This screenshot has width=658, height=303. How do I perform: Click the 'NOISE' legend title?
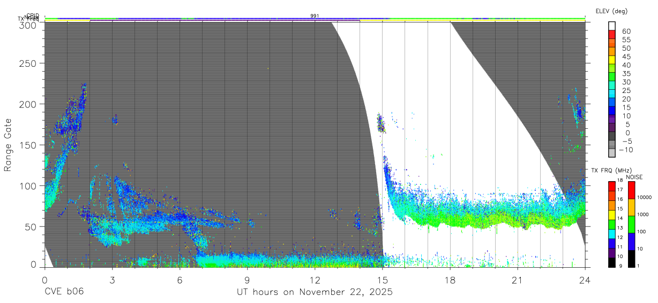tap(634, 177)
